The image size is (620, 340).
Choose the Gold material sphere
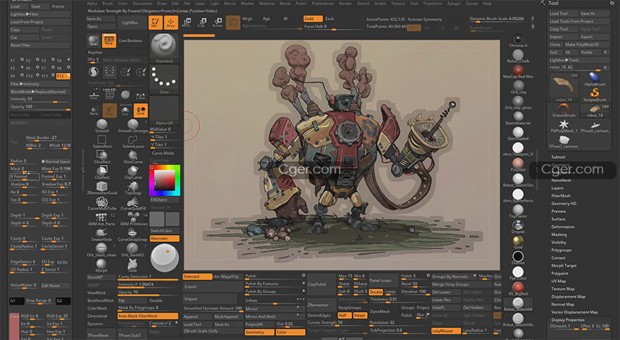click(518, 242)
